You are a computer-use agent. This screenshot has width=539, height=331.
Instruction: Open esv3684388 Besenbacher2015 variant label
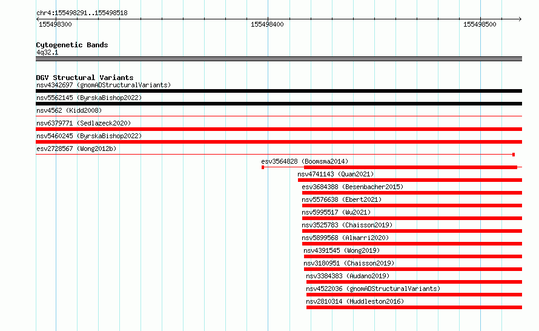(x=352, y=187)
